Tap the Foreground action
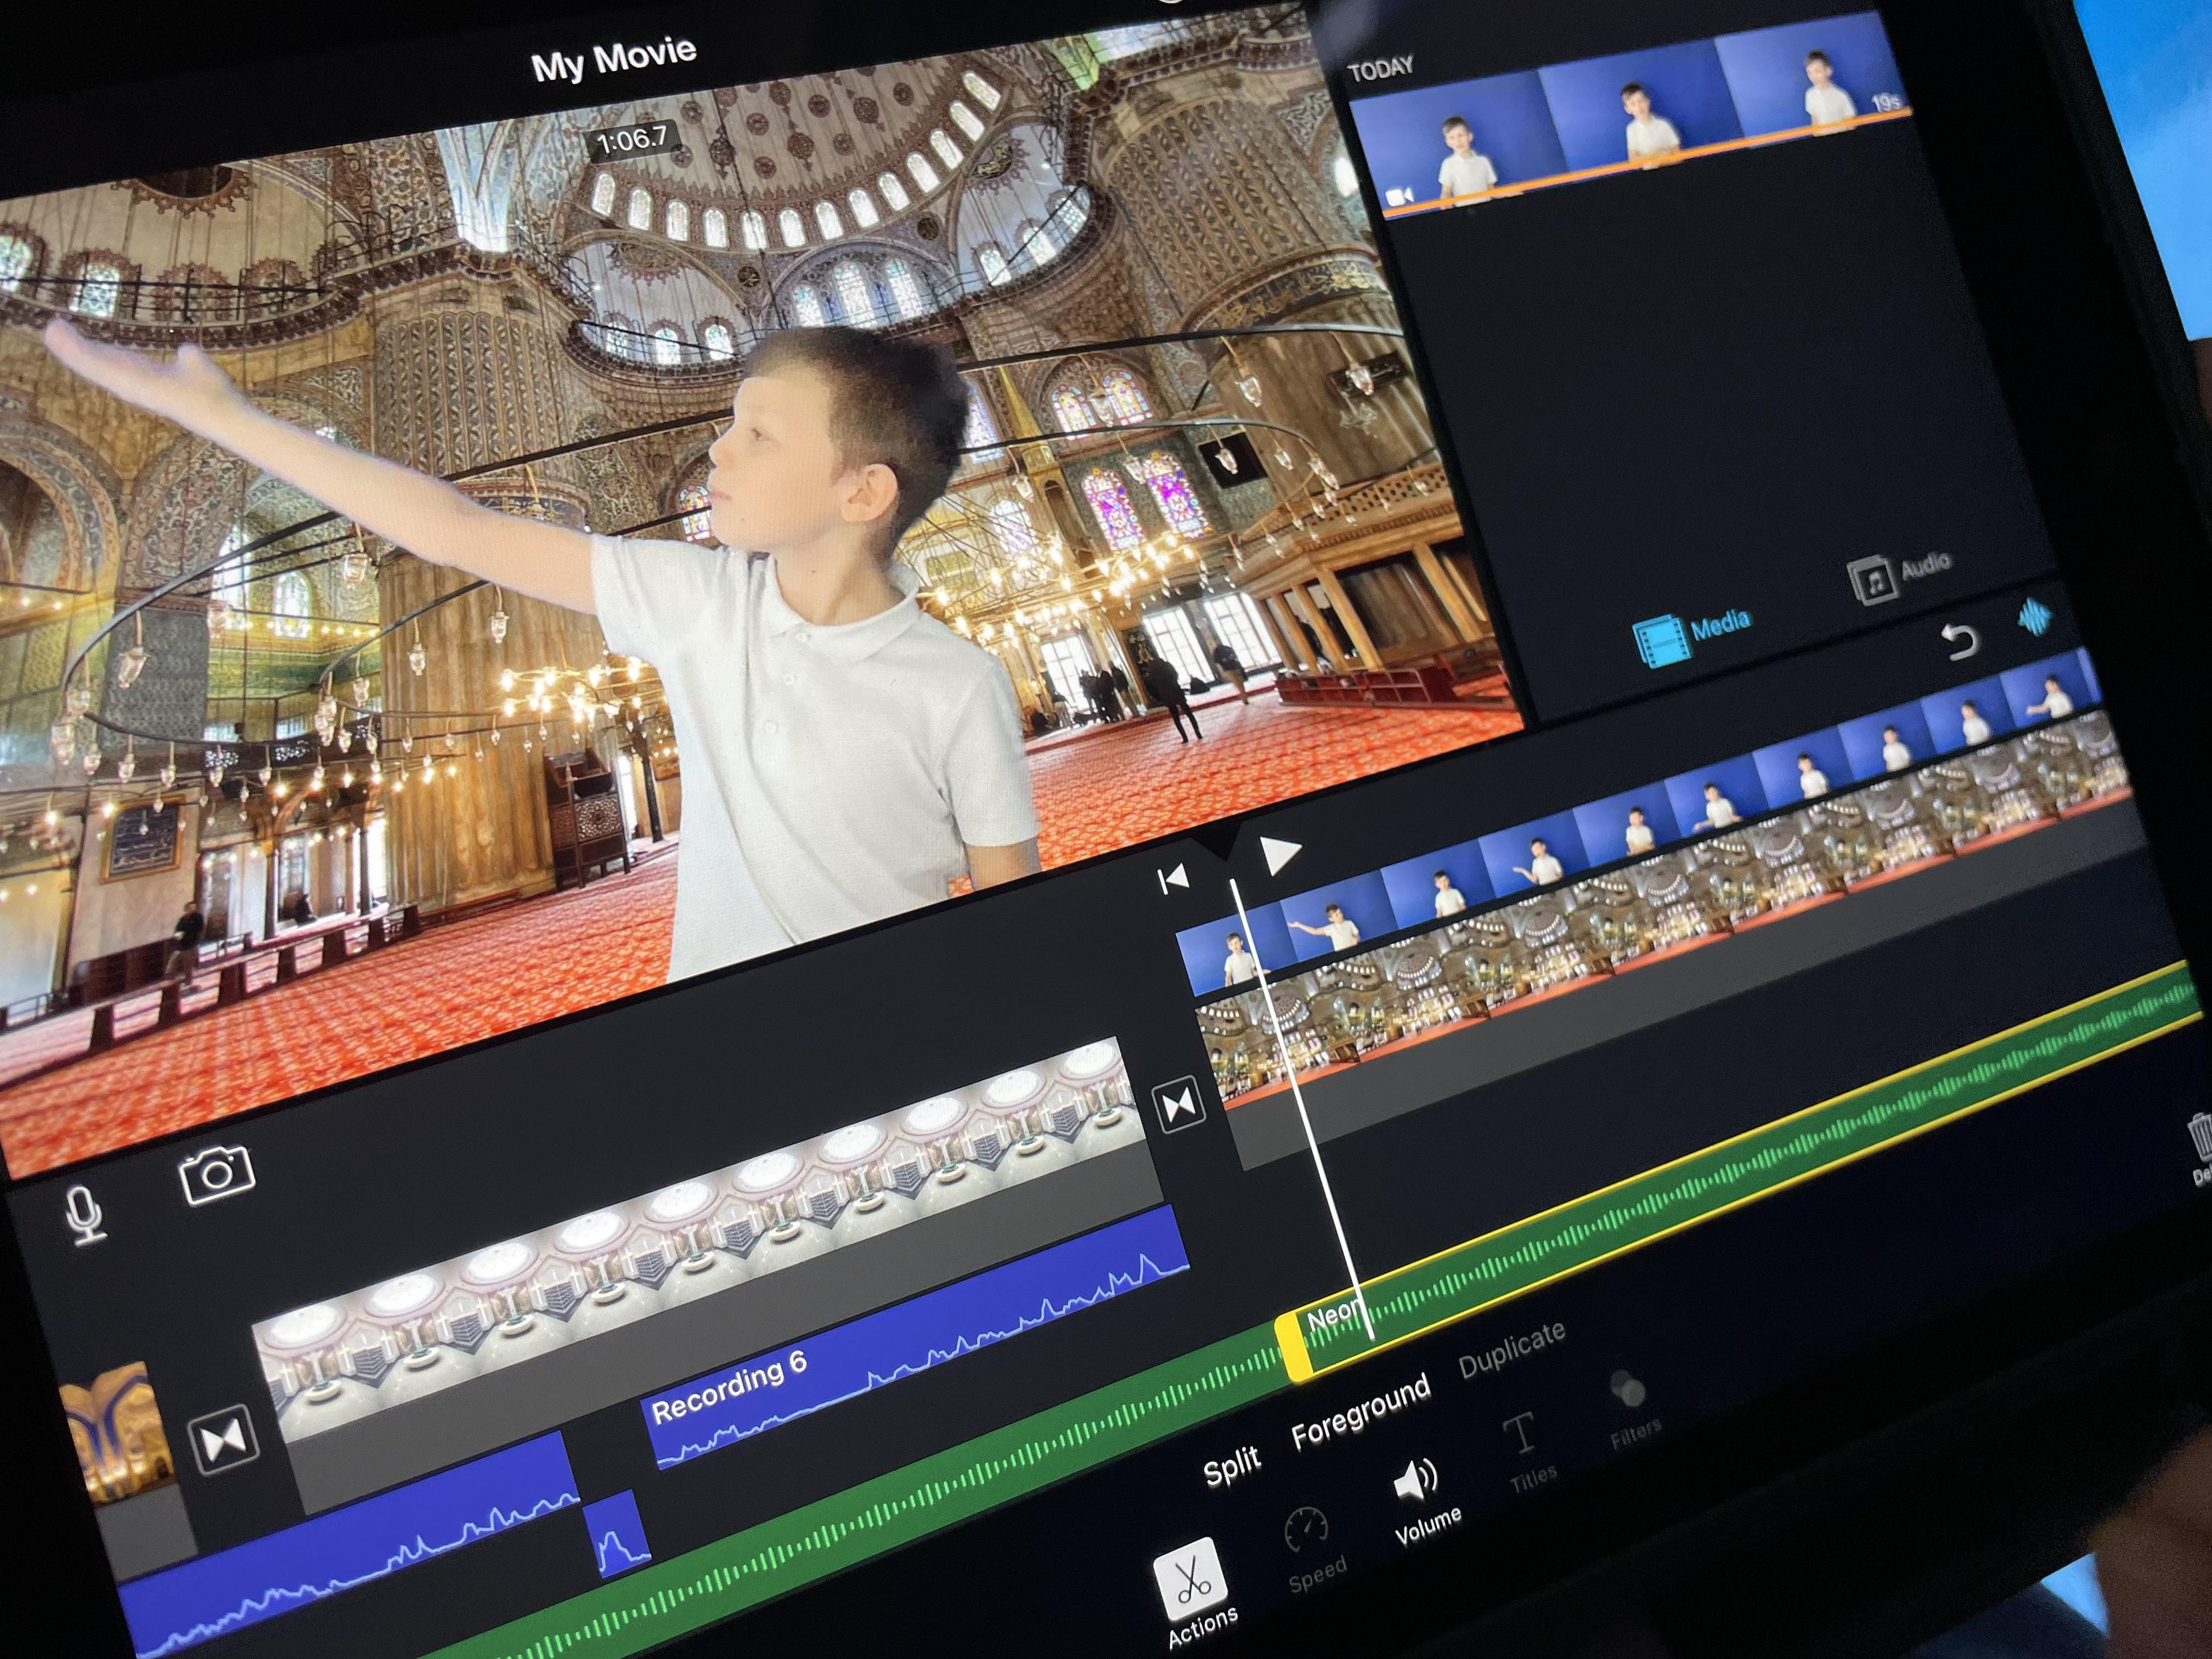Viewport: 2212px width, 1659px height. pos(1360,1411)
